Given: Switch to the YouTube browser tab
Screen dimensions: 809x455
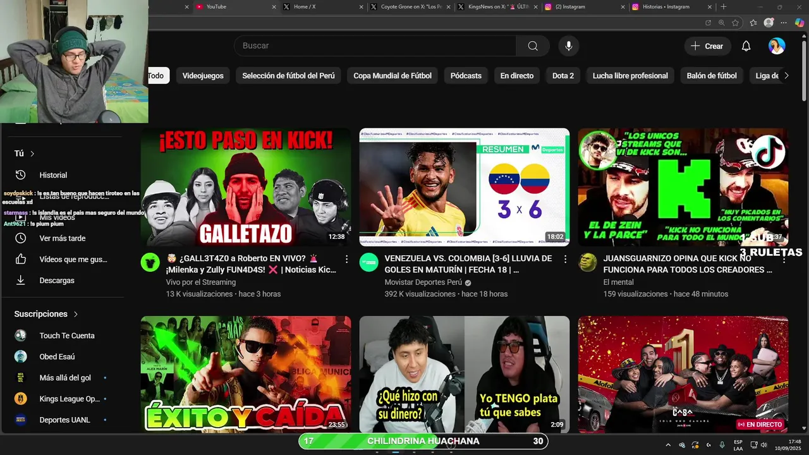Looking at the screenshot, I should pos(234,7).
